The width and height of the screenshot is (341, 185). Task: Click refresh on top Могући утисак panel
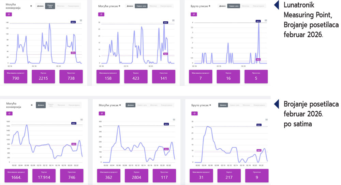pos(101,14)
